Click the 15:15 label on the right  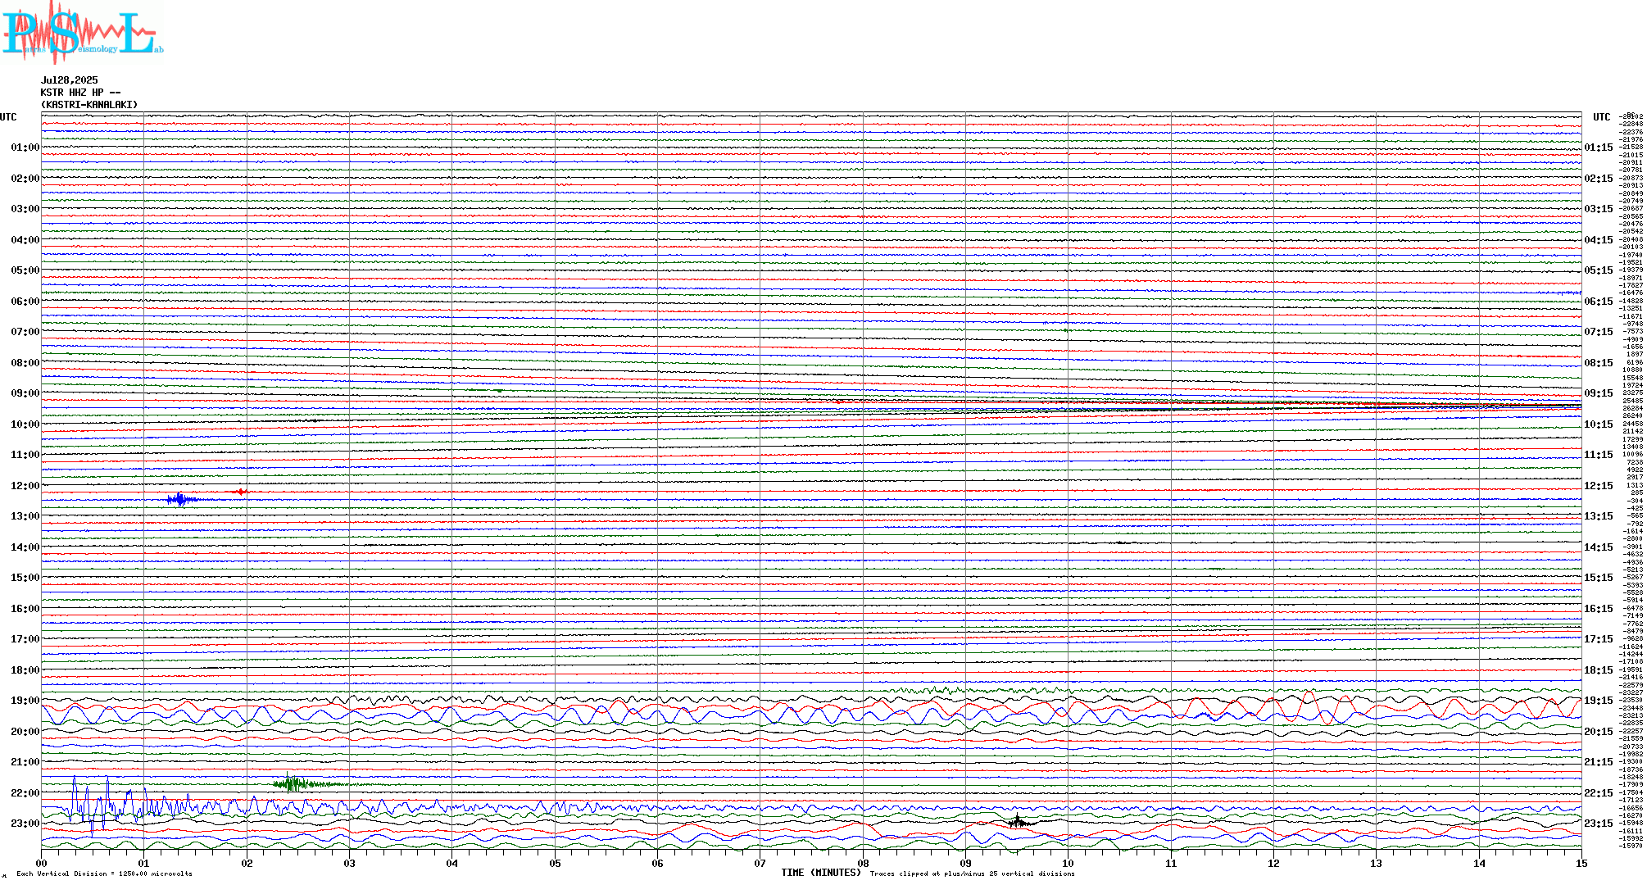pos(1599,578)
